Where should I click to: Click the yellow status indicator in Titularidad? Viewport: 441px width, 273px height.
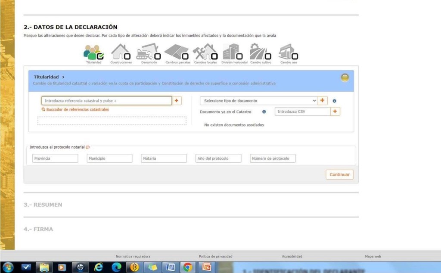(345, 78)
